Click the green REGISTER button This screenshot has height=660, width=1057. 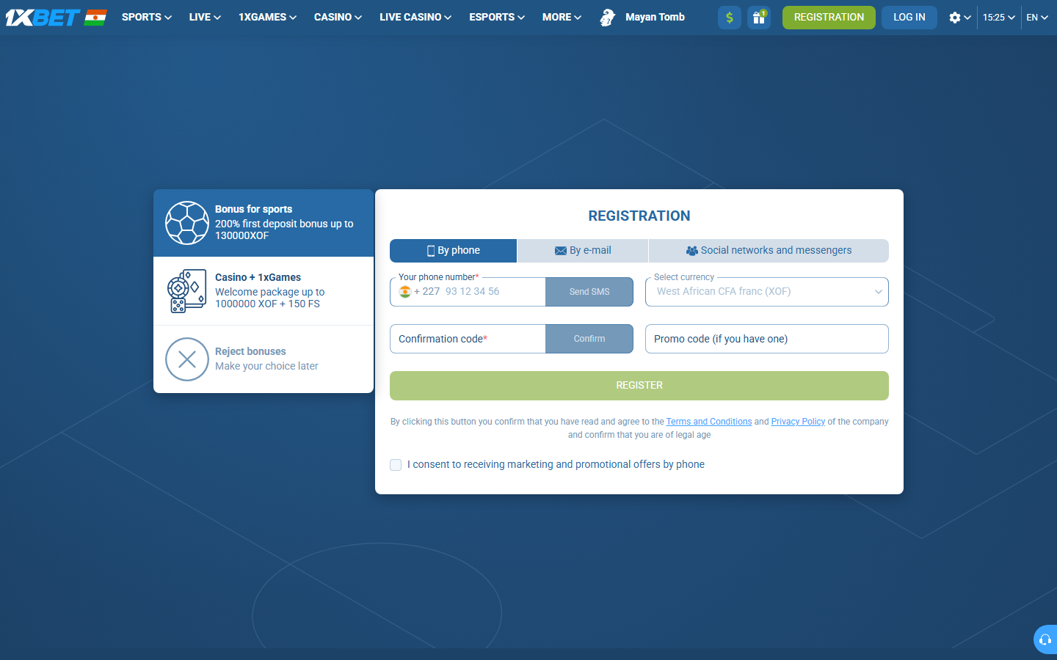(x=639, y=386)
